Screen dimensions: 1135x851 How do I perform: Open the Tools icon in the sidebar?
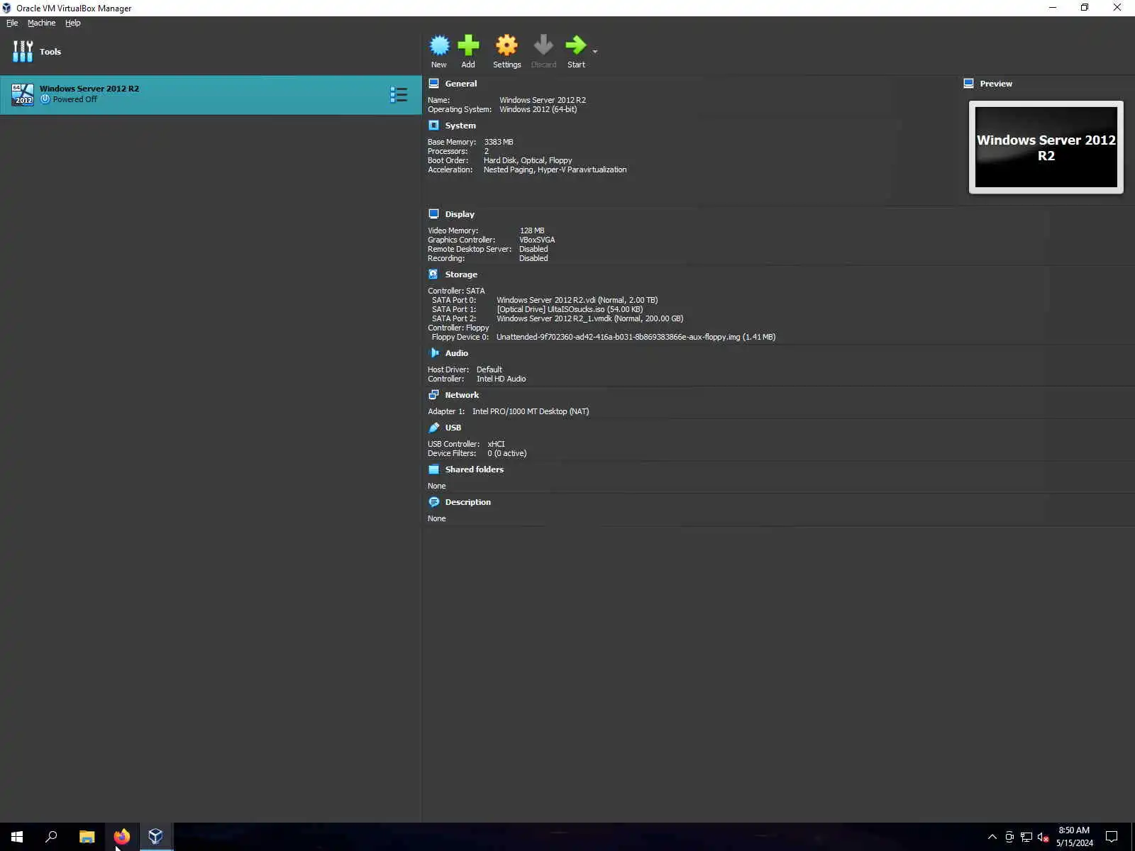(x=23, y=51)
